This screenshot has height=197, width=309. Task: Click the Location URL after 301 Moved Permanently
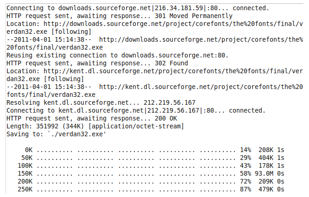click(x=171, y=24)
